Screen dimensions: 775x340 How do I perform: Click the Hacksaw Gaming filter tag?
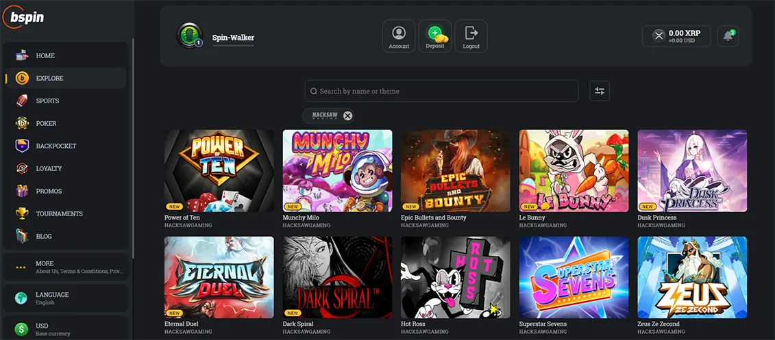click(328, 116)
